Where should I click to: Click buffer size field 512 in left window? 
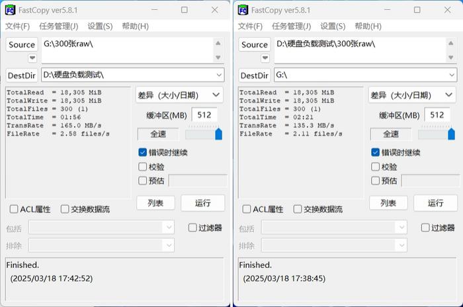tap(204, 114)
